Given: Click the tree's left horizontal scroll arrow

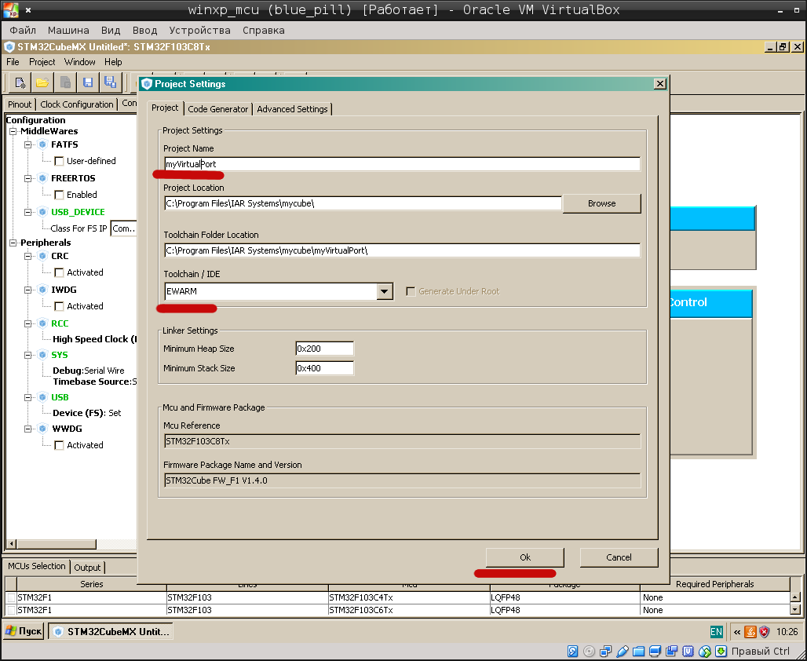Looking at the screenshot, I should (x=11, y=543).
